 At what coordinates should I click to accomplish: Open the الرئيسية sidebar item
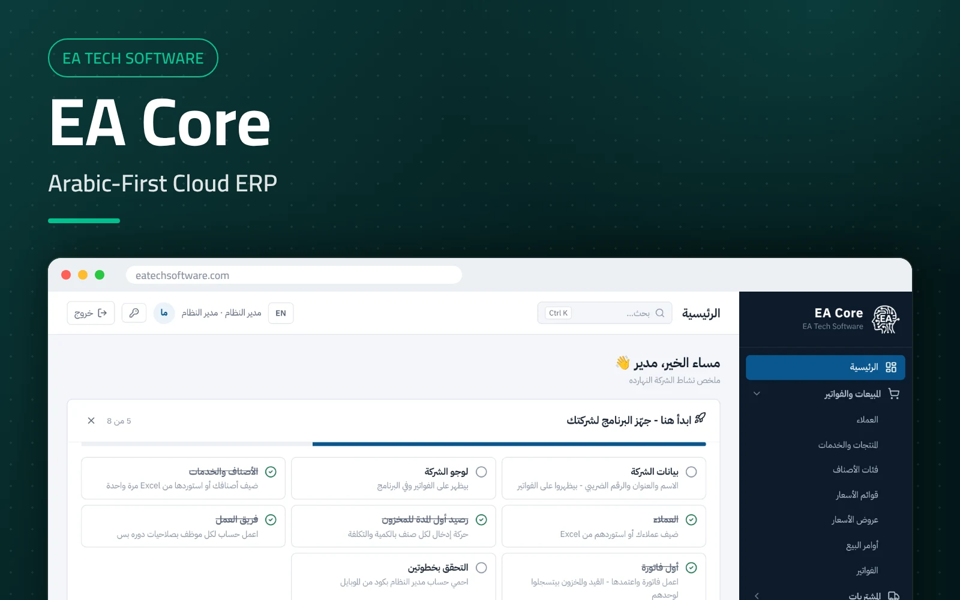click(826, 367)
